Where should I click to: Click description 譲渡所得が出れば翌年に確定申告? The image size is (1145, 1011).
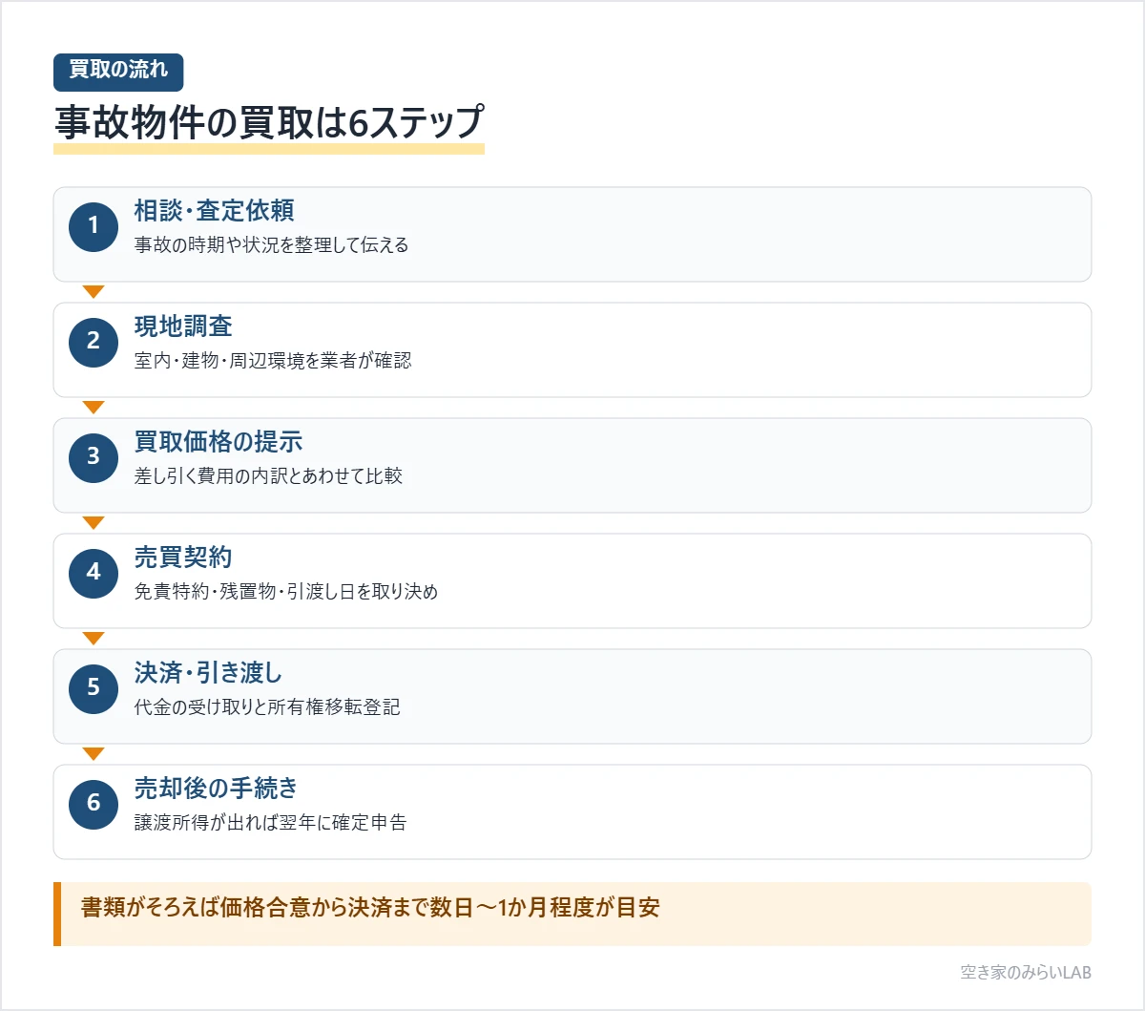click(271, 823)
